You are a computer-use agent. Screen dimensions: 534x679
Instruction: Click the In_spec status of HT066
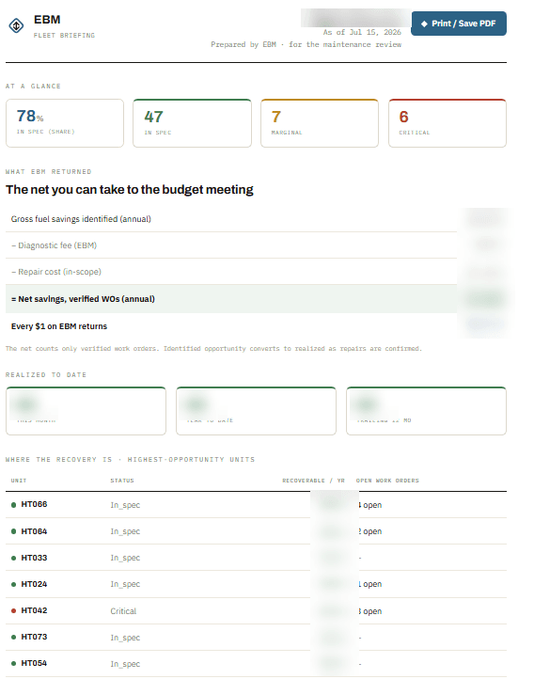click(125, 505)
